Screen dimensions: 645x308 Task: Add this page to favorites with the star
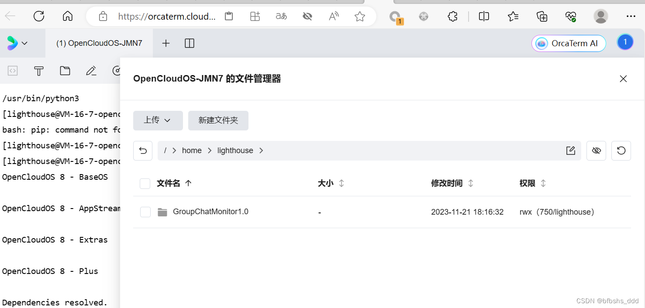tap(360, 17)
